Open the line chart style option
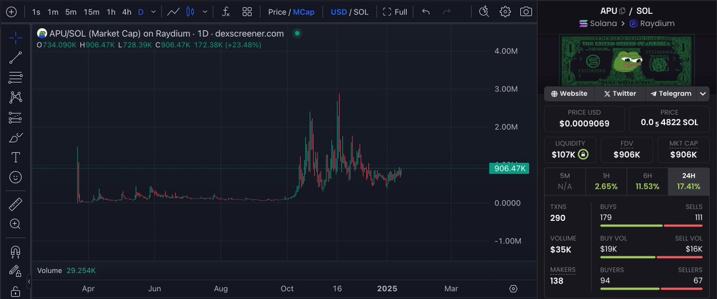 point(174,11)
